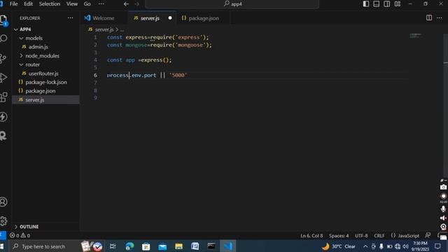The height and width of the screenshot is (252, 448).
Task: Open userRouter.js in the explorer
Action: tap(43, 73)
